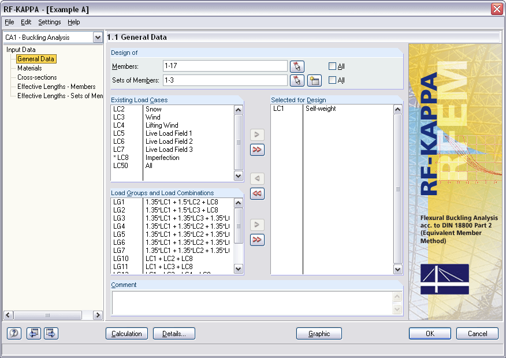Select load group LG2

coord(172,210)
